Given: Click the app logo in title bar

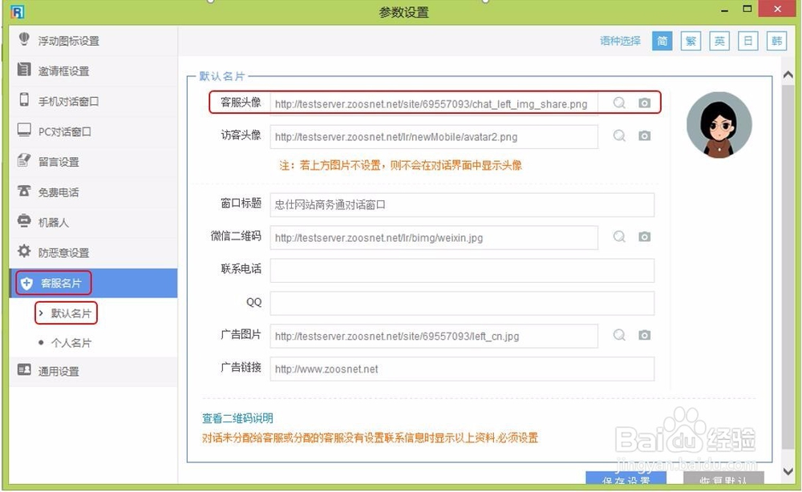Looking at the screenshot, I should [x=18, y=12].
